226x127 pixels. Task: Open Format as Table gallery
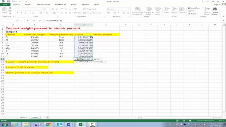(x=149, y=11)
